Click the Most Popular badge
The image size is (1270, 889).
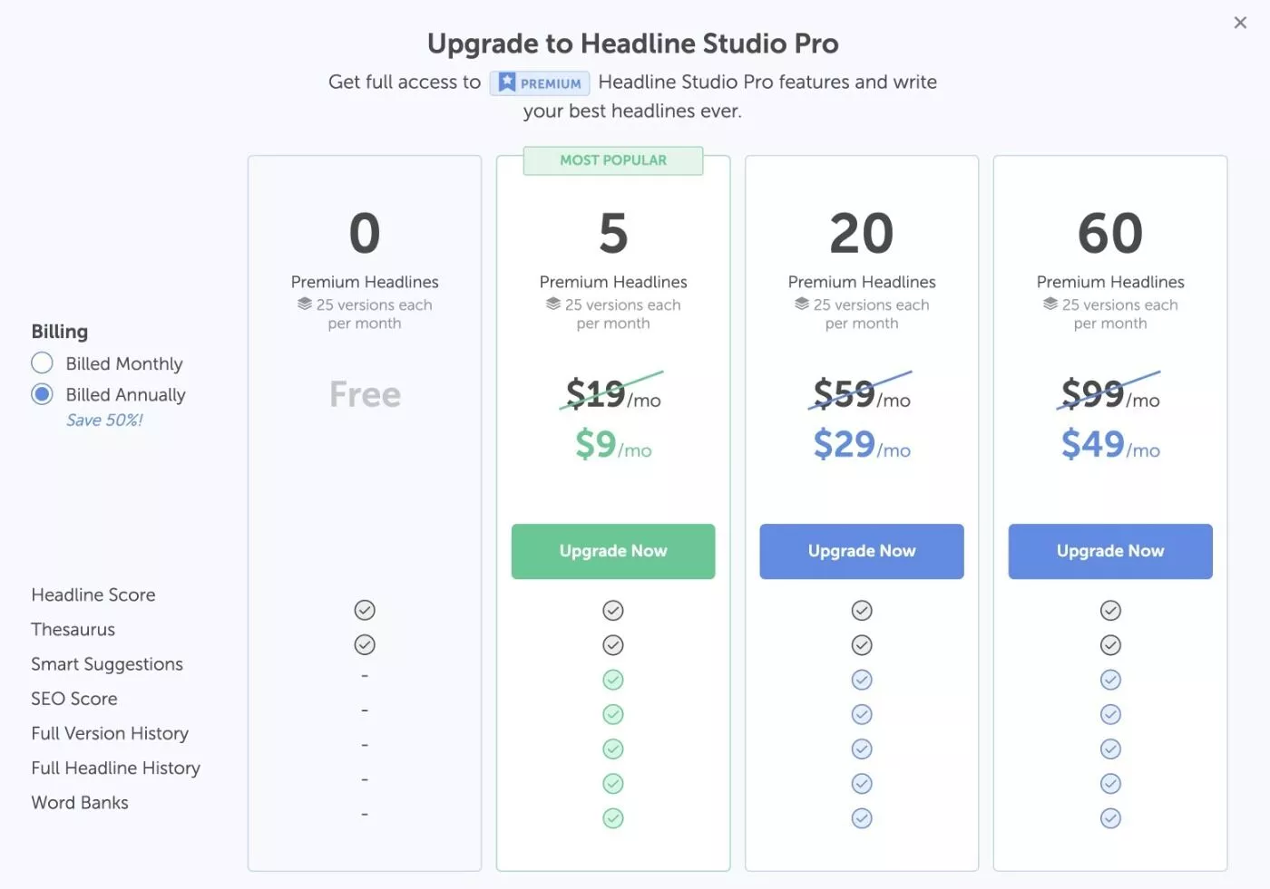pyautogui.click(x=613, y=160)
